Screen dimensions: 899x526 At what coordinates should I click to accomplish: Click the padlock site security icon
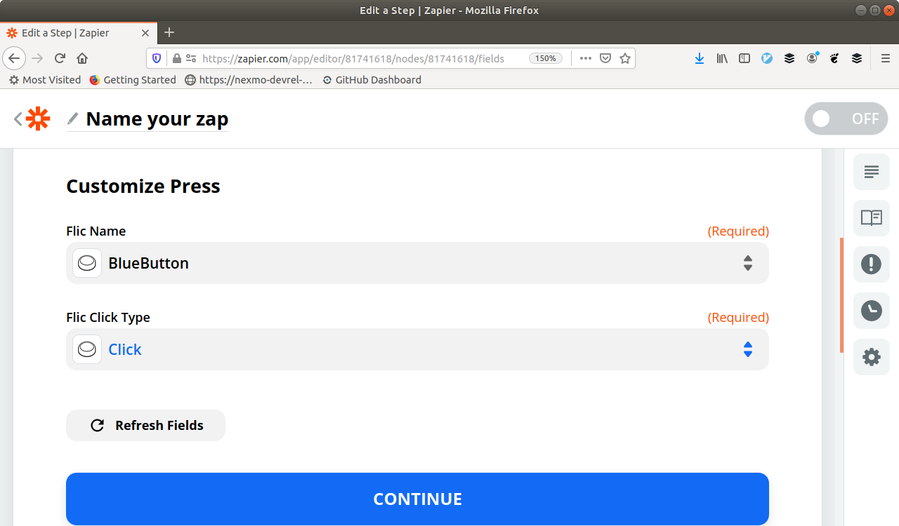pos(176,58)
